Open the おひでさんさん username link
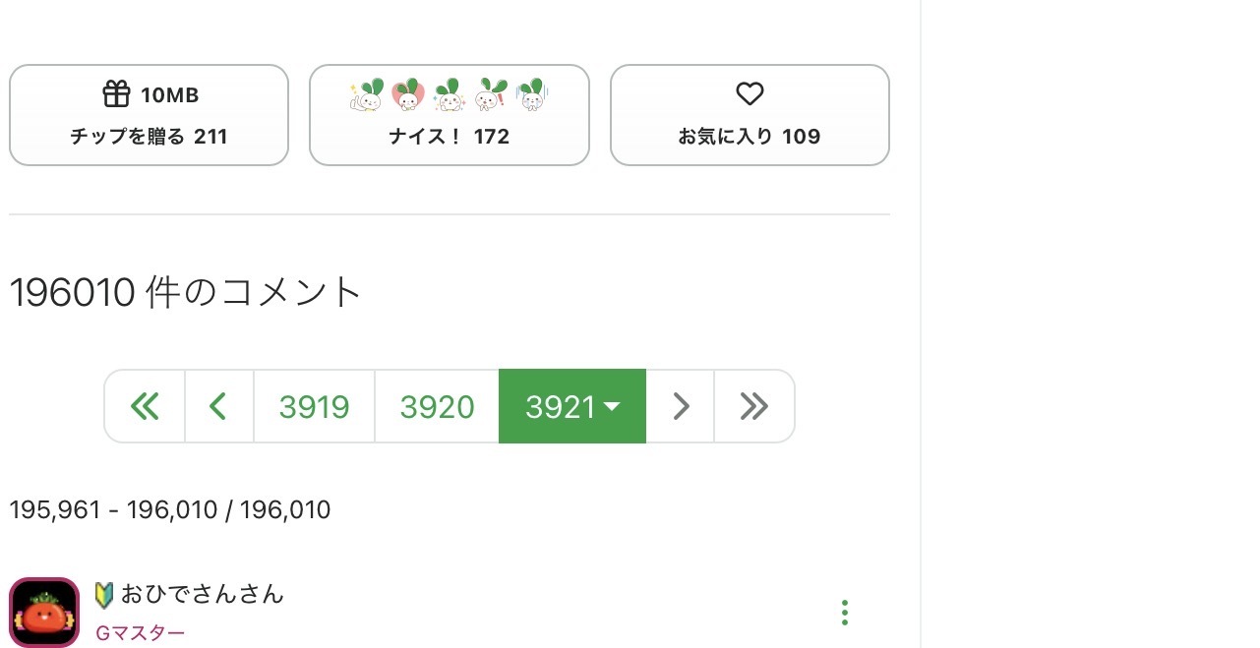Viewport: 1260px width, 648px height. (202, 594)
